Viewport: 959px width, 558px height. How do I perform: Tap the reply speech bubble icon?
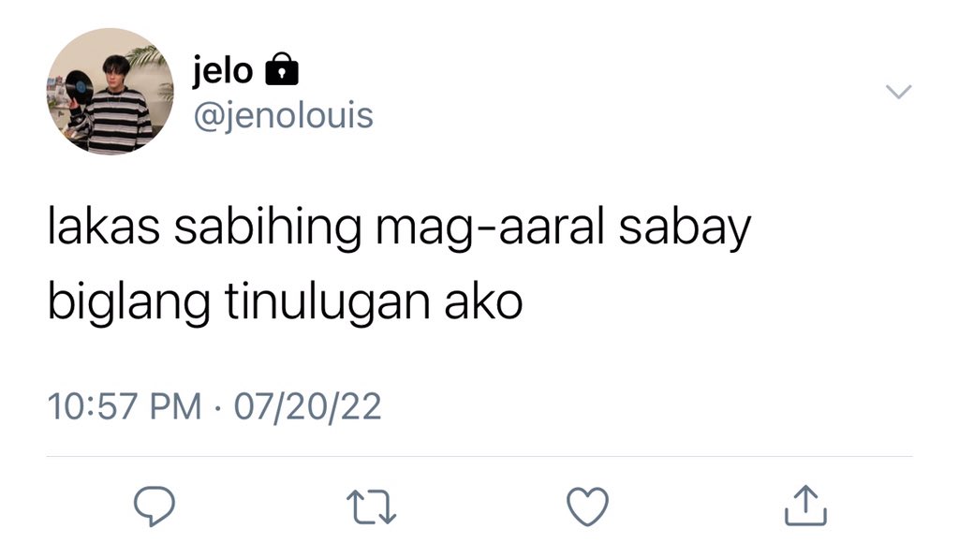point(155,506)
